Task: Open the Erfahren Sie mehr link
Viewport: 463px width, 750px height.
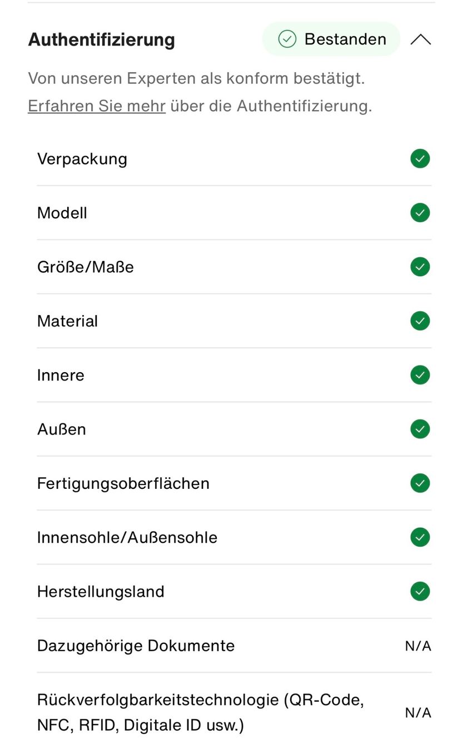Action: pyautogui.click(x=97, y=106)
